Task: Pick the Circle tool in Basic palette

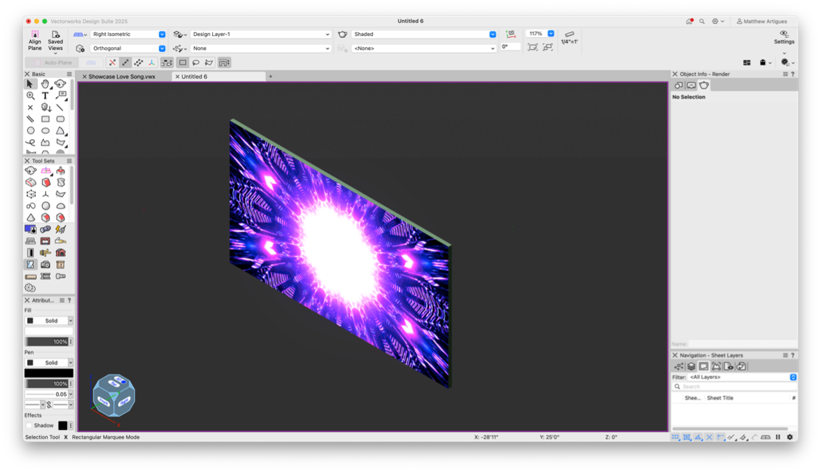Action: (31, 131)
